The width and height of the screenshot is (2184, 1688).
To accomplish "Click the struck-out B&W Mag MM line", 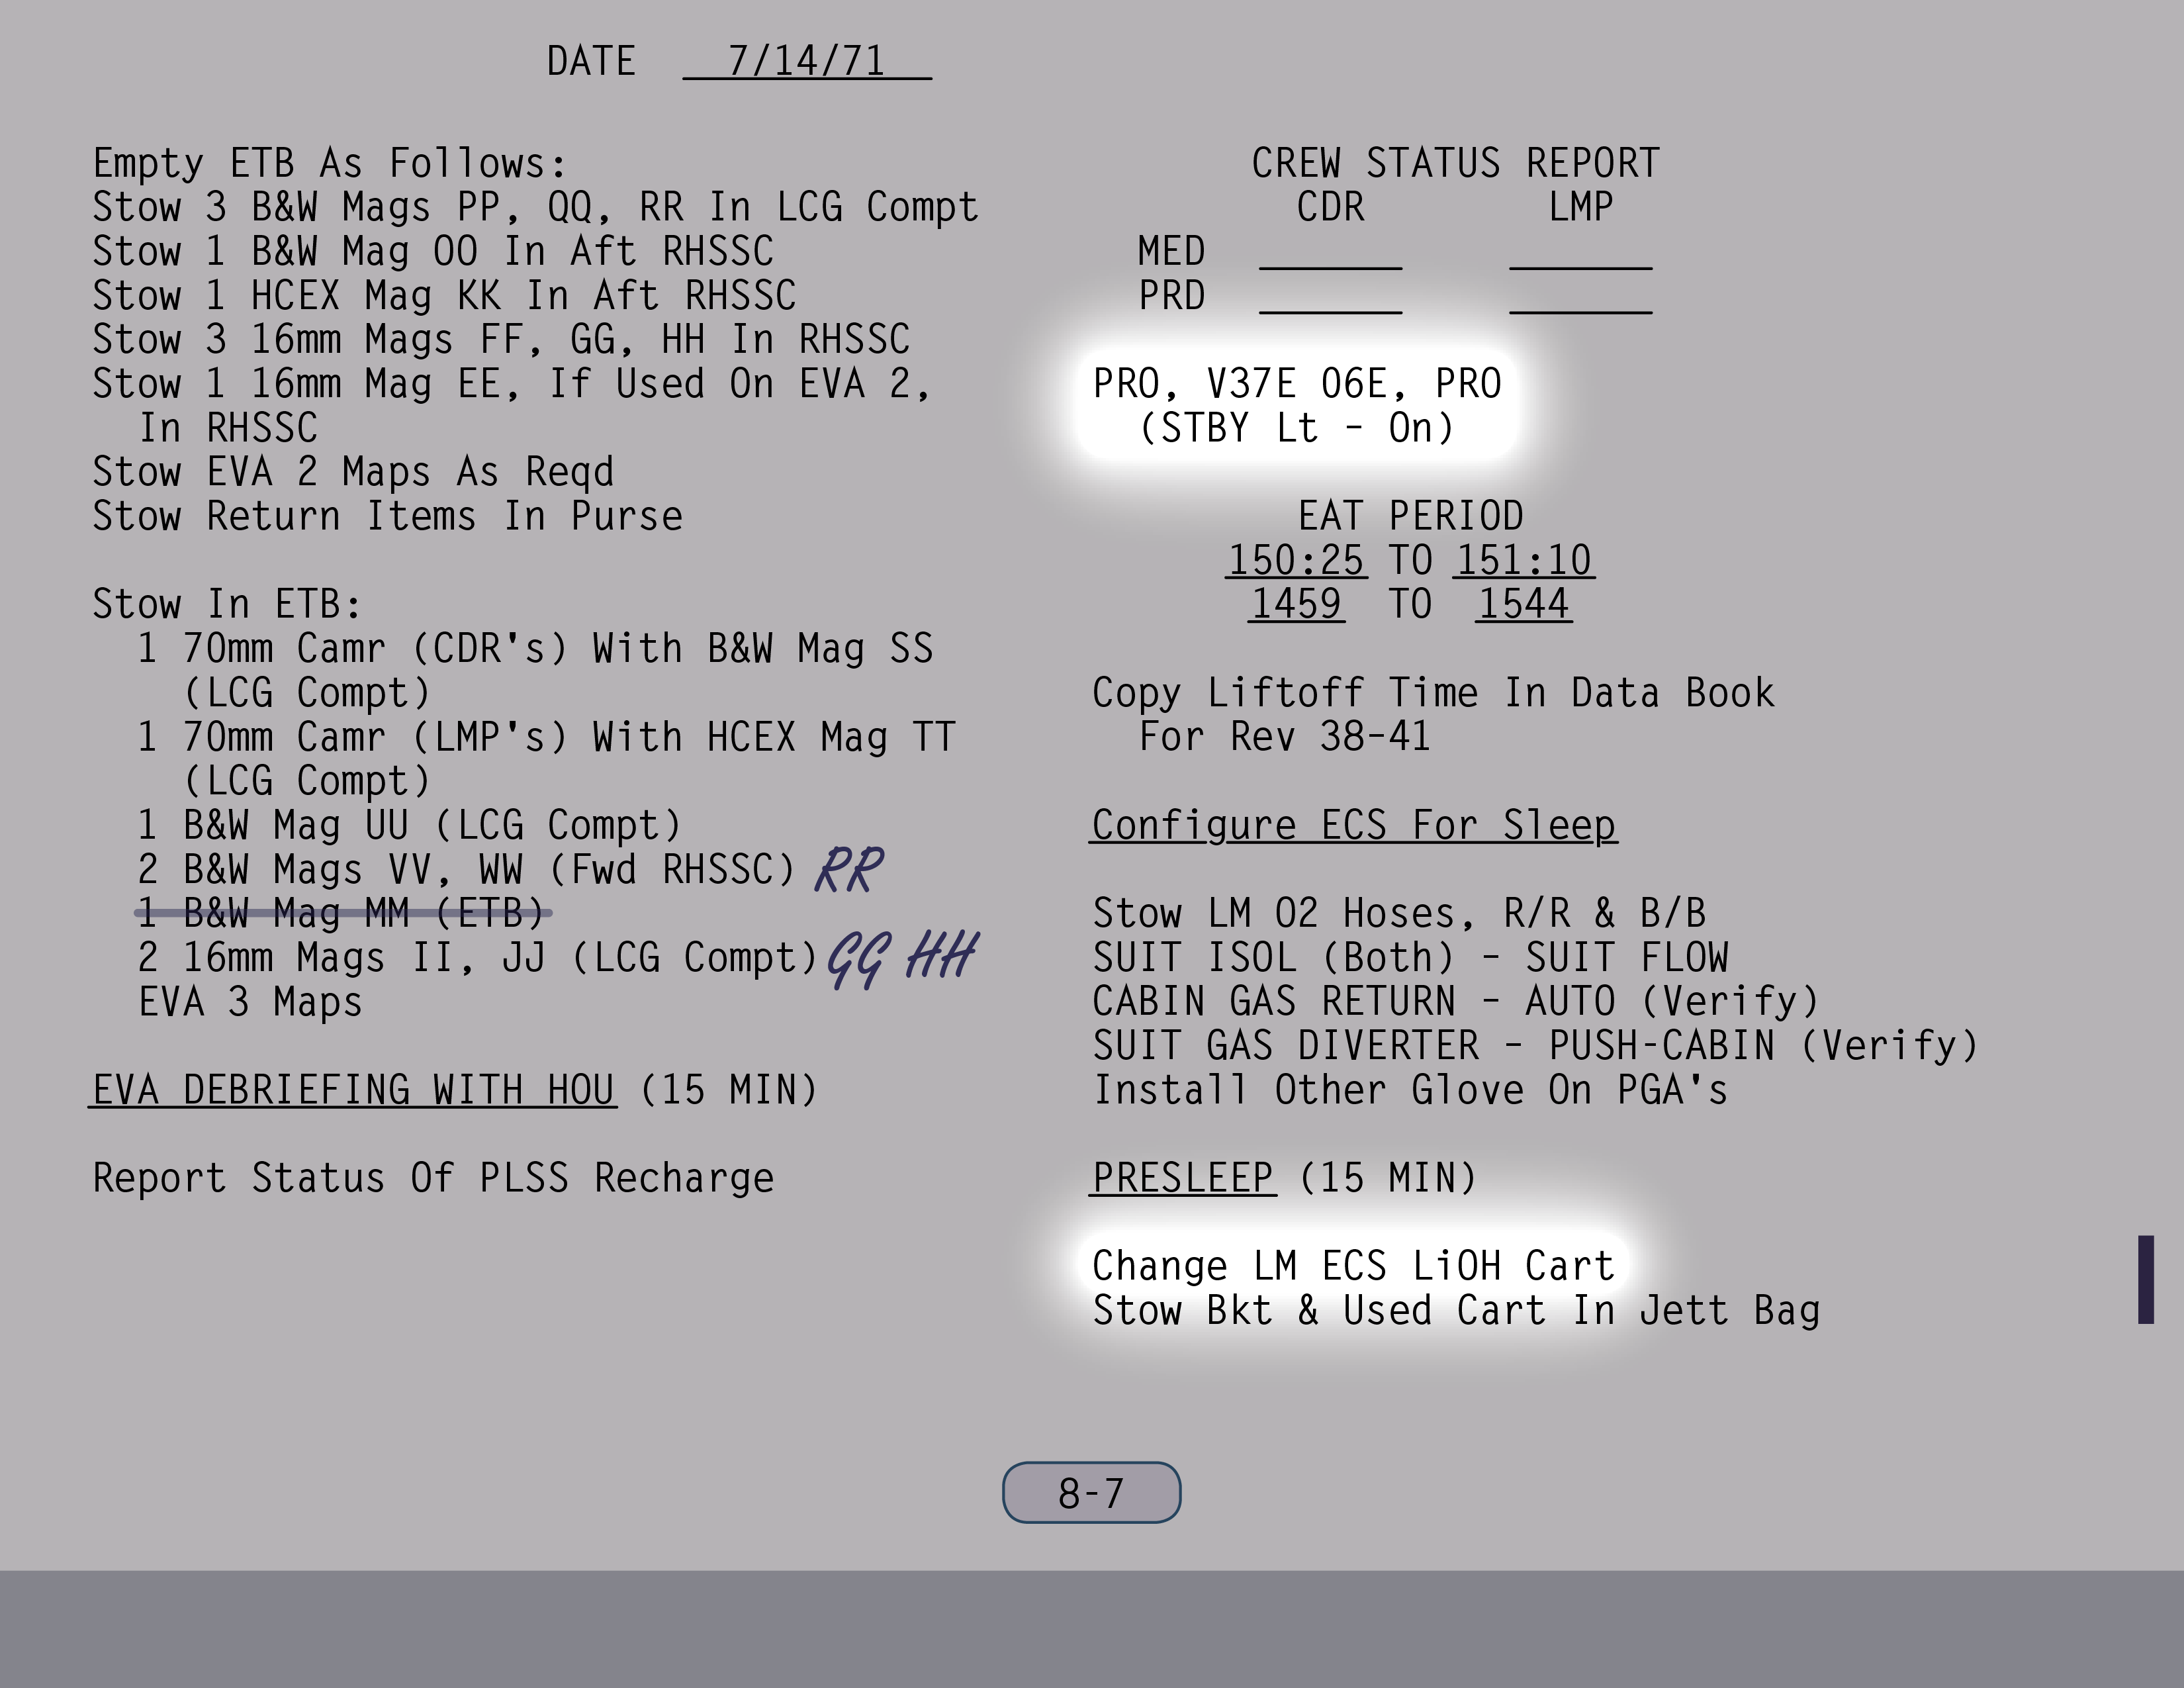I will click(343, 912).
